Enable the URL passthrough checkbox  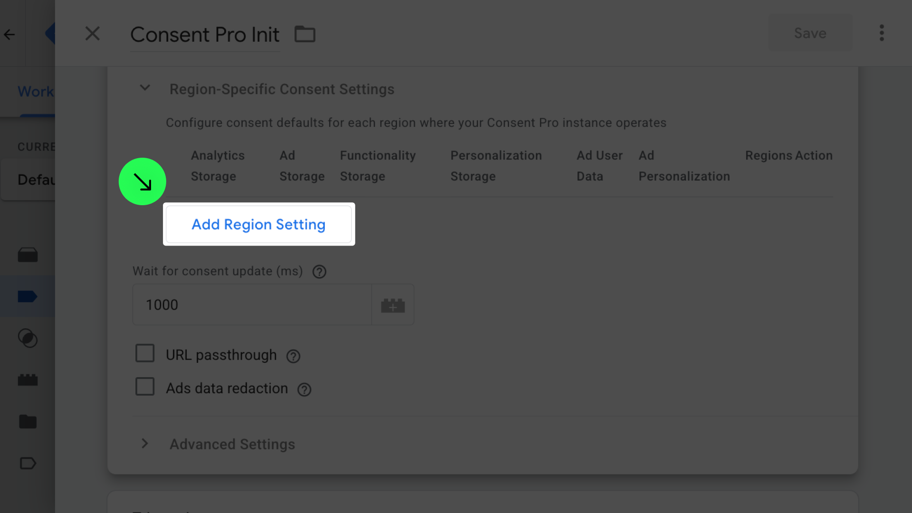[x=145, y=353]
